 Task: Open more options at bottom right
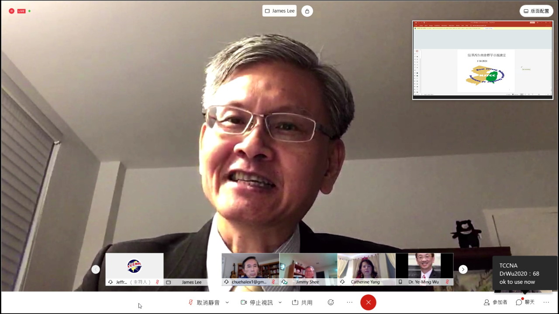[x=546, y=302]
